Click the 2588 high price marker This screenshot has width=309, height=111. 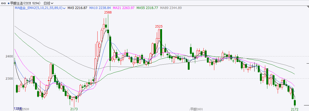point(108,12)
